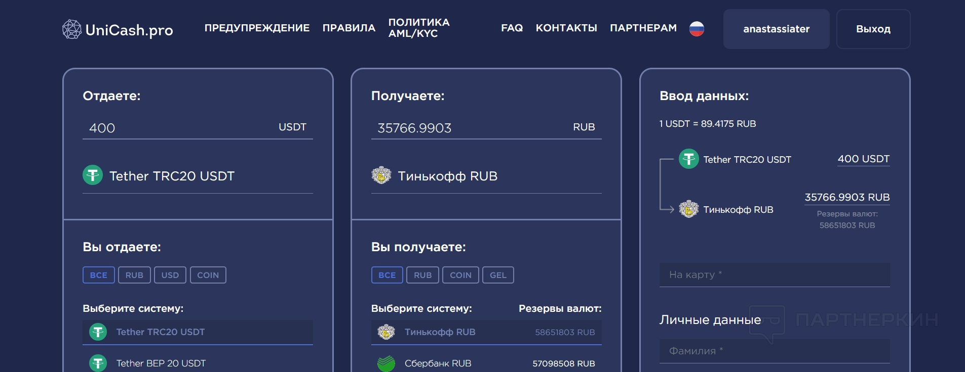Click Tether TRC20 USDT list row icon

pos(98,332)
